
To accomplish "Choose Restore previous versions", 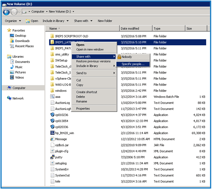I will click(94, 61).
